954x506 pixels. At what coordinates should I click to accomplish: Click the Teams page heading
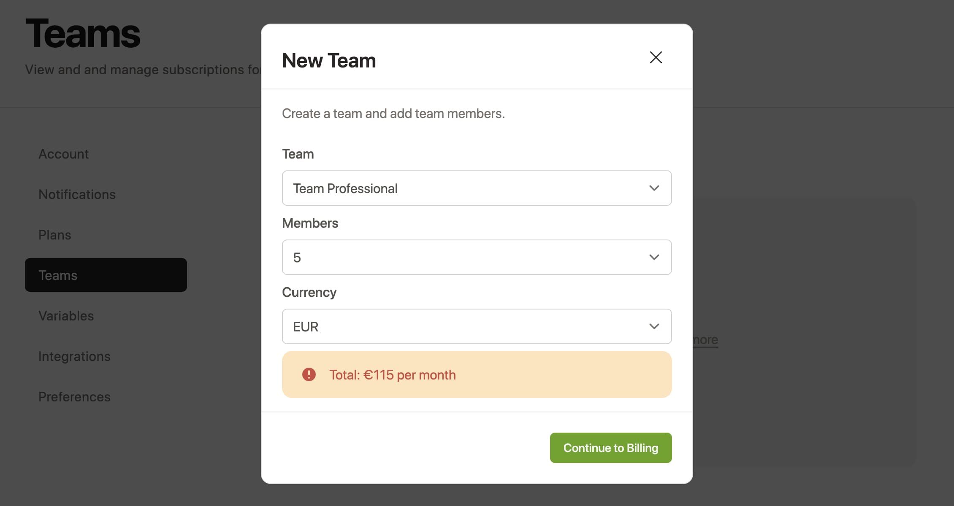[x=83, y=34]
